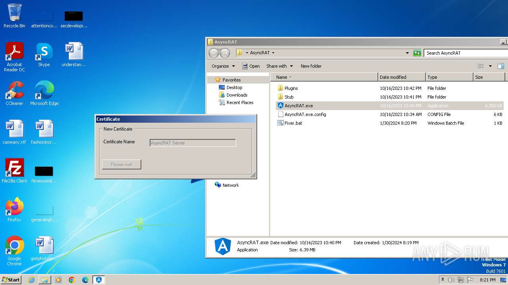508x285 pixels.
Task: Click Explorer Forward navigation arrow
Action: click(225, 53)
